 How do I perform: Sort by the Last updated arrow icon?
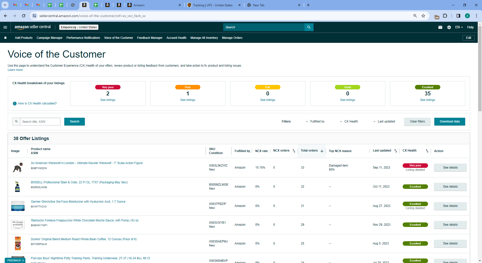[x=396, y=151]
